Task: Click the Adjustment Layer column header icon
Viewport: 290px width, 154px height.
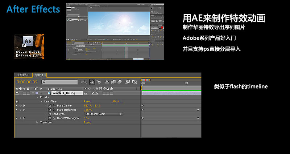Action: pos(108,89)
